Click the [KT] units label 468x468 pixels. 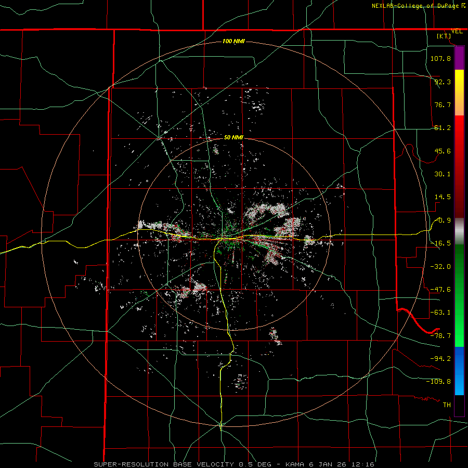(444, 36)
